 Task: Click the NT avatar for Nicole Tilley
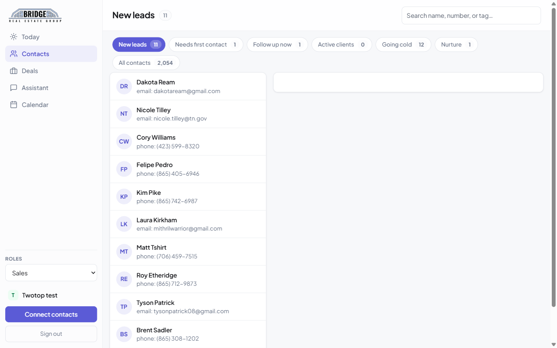coord(124,114)
